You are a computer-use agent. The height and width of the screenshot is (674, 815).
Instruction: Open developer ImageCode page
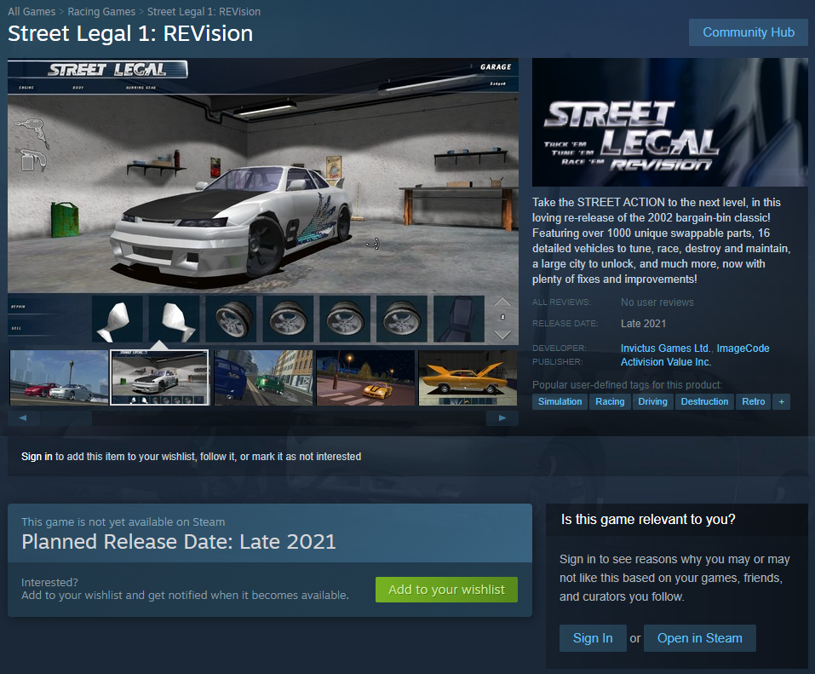(x=743, y=348)
